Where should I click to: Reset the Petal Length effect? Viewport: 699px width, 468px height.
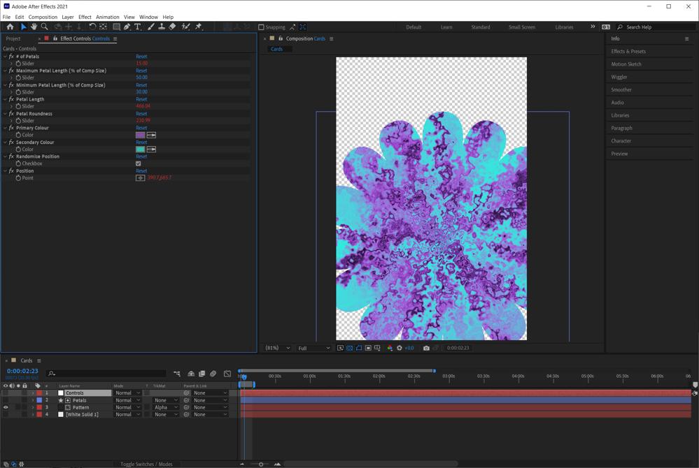point(141,99)
